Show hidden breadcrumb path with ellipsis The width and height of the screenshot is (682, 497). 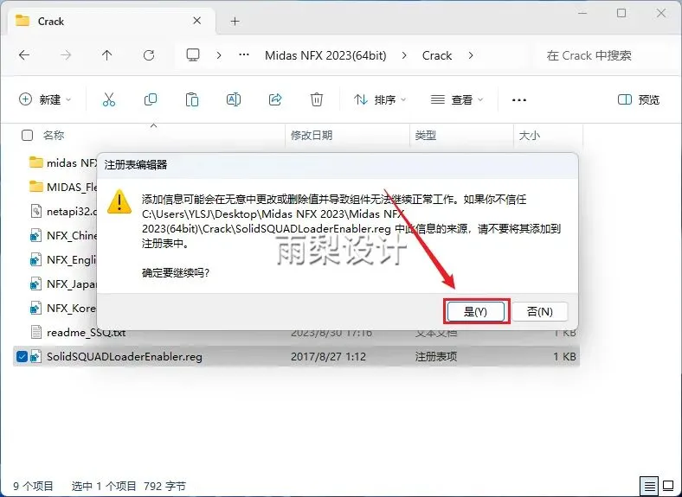[244, 55]
